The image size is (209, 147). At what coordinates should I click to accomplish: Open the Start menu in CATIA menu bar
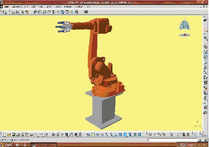coord(6,6)
